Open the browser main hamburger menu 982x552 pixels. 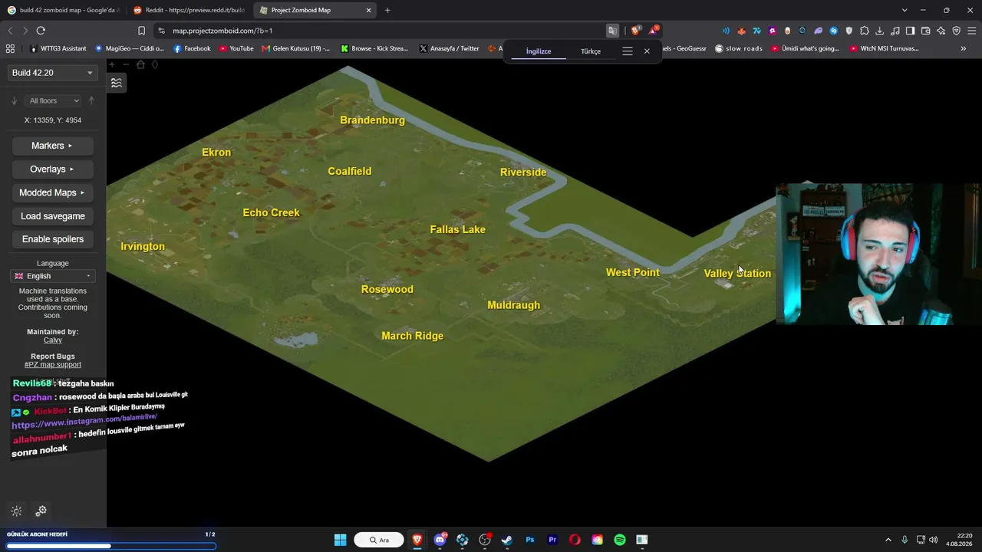[x=972, y=31]
